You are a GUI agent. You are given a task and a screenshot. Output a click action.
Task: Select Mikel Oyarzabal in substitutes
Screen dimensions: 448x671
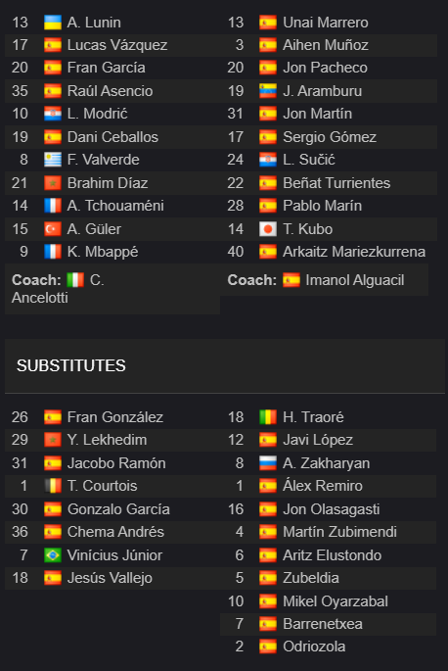(x=336, y=601)
